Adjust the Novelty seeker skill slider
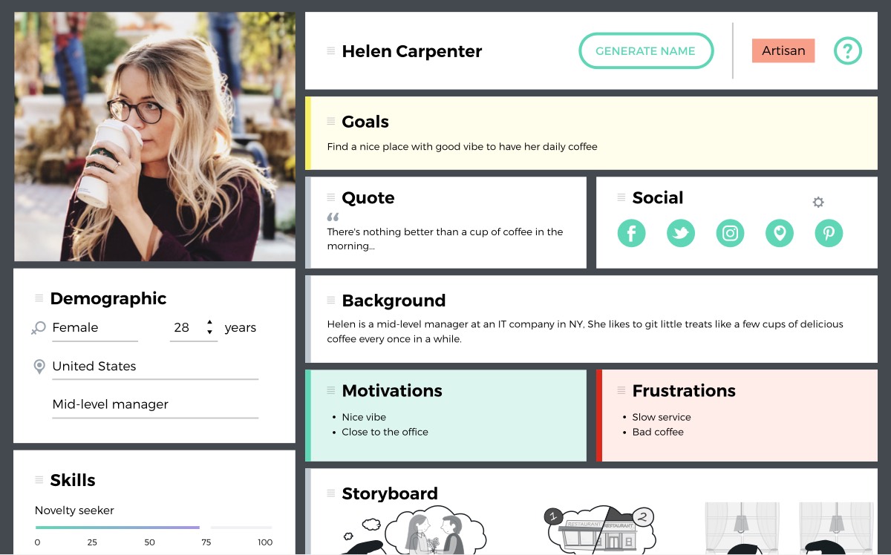 (154, 528)
